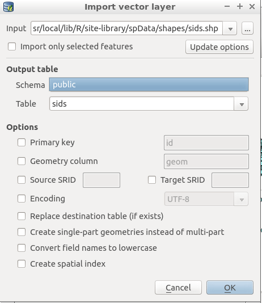This screenshot has height=303, width=262.
Task: Click the Target SRID value field
Action: click(x=230, y=180)
